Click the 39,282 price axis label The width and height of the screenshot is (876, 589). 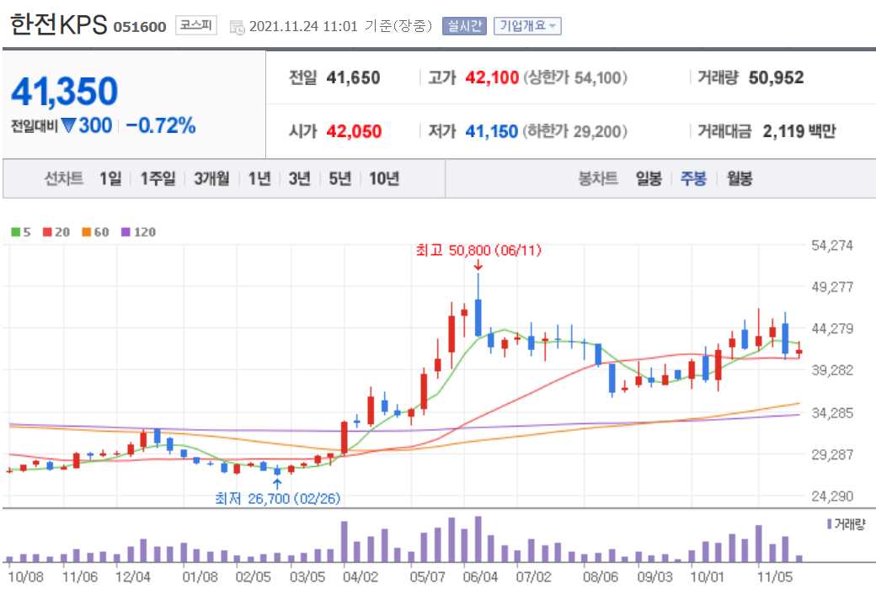point(832,370)
